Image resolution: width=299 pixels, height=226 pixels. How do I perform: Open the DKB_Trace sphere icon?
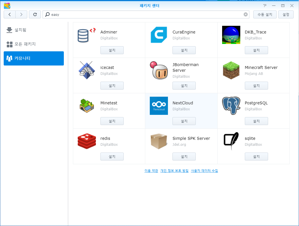click(x=231, y=35)
